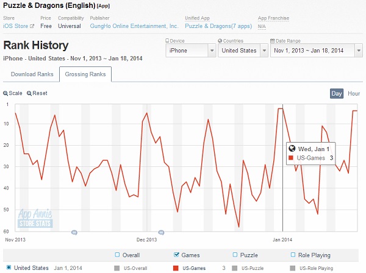Toggle the United States row checkbox

[9, 268]
